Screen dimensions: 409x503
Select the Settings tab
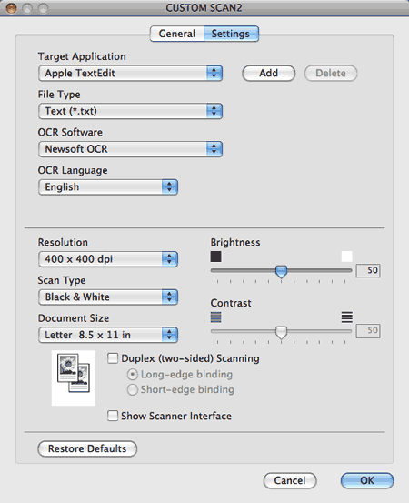click(x=231, y=34)
